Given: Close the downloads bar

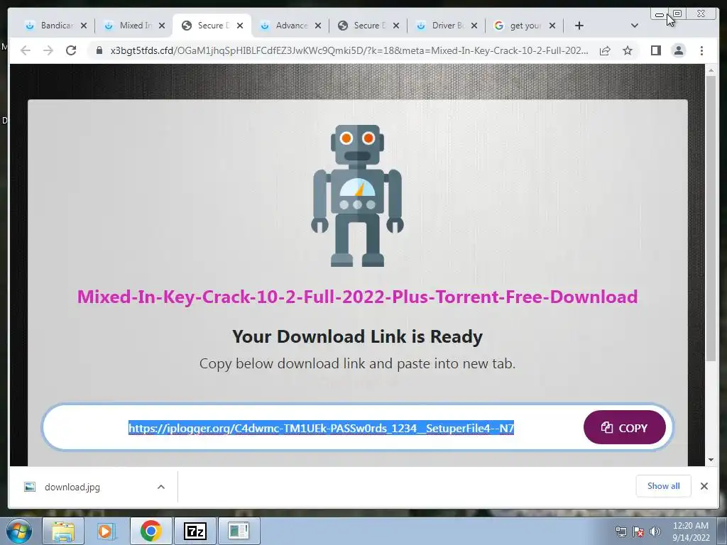Looking at the screenshot, I should tap(704, 486).
